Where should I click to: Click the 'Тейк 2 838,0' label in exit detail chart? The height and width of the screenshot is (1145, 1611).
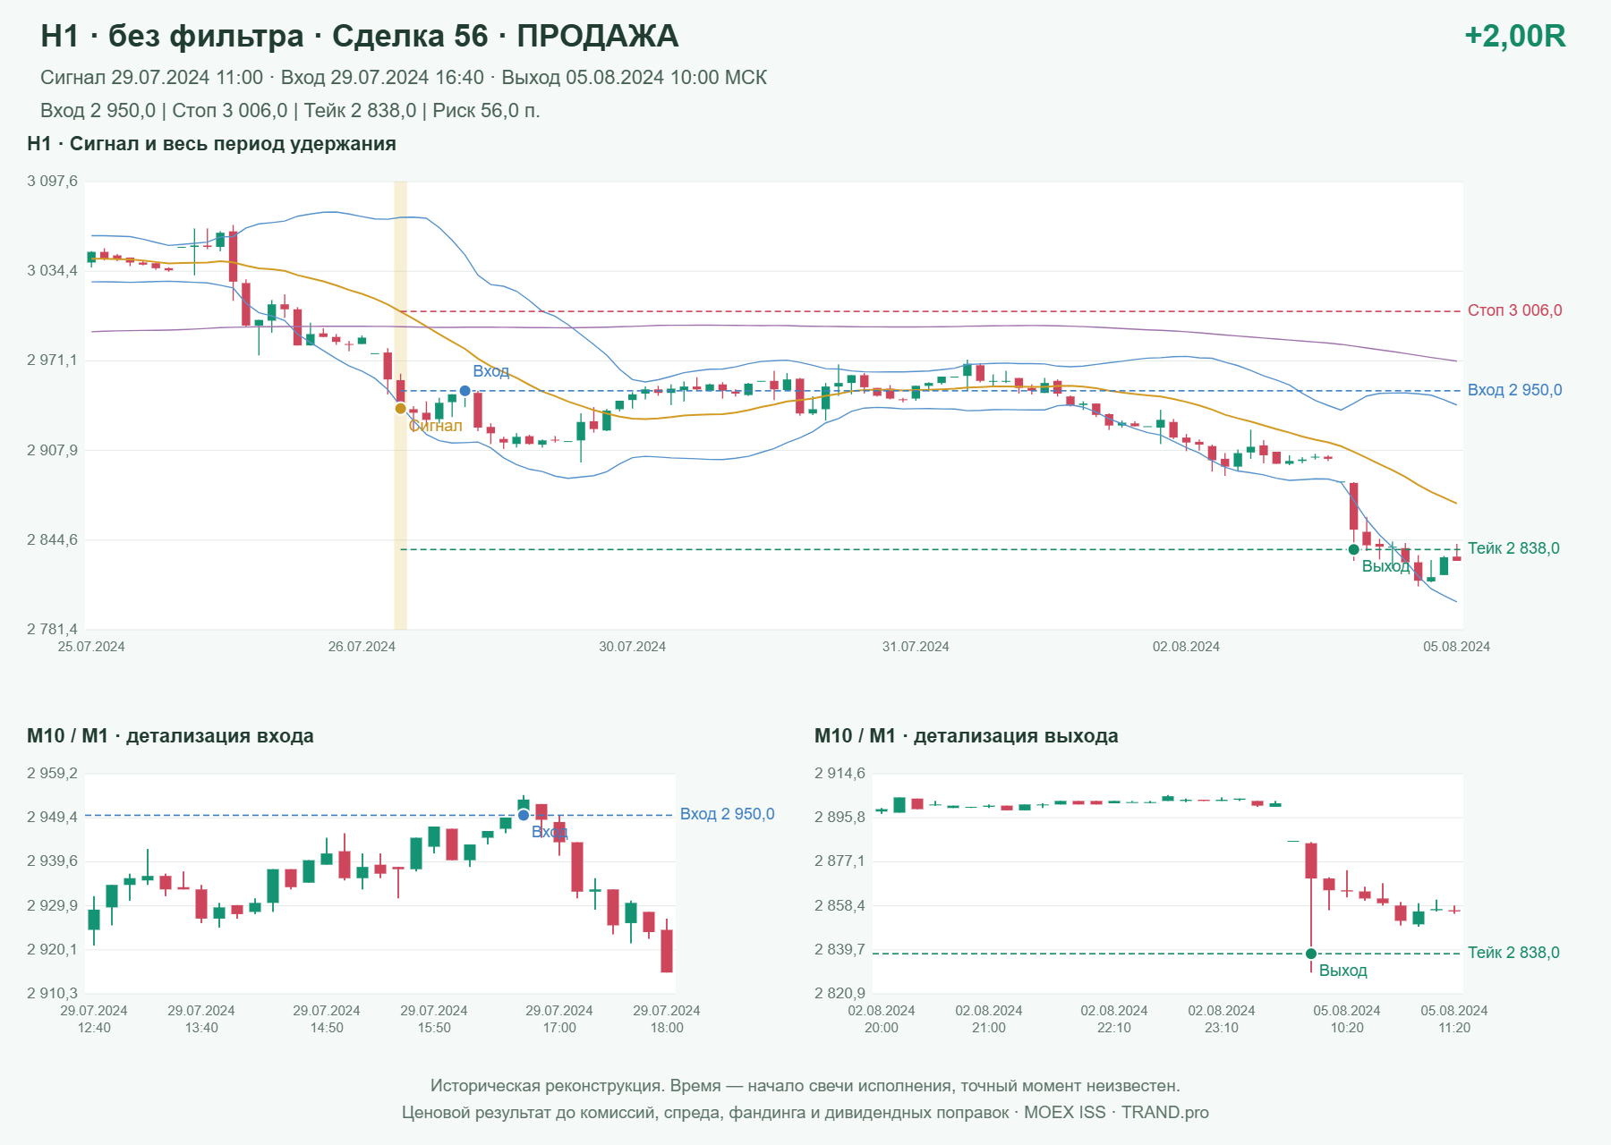[x=1513, y=953]
